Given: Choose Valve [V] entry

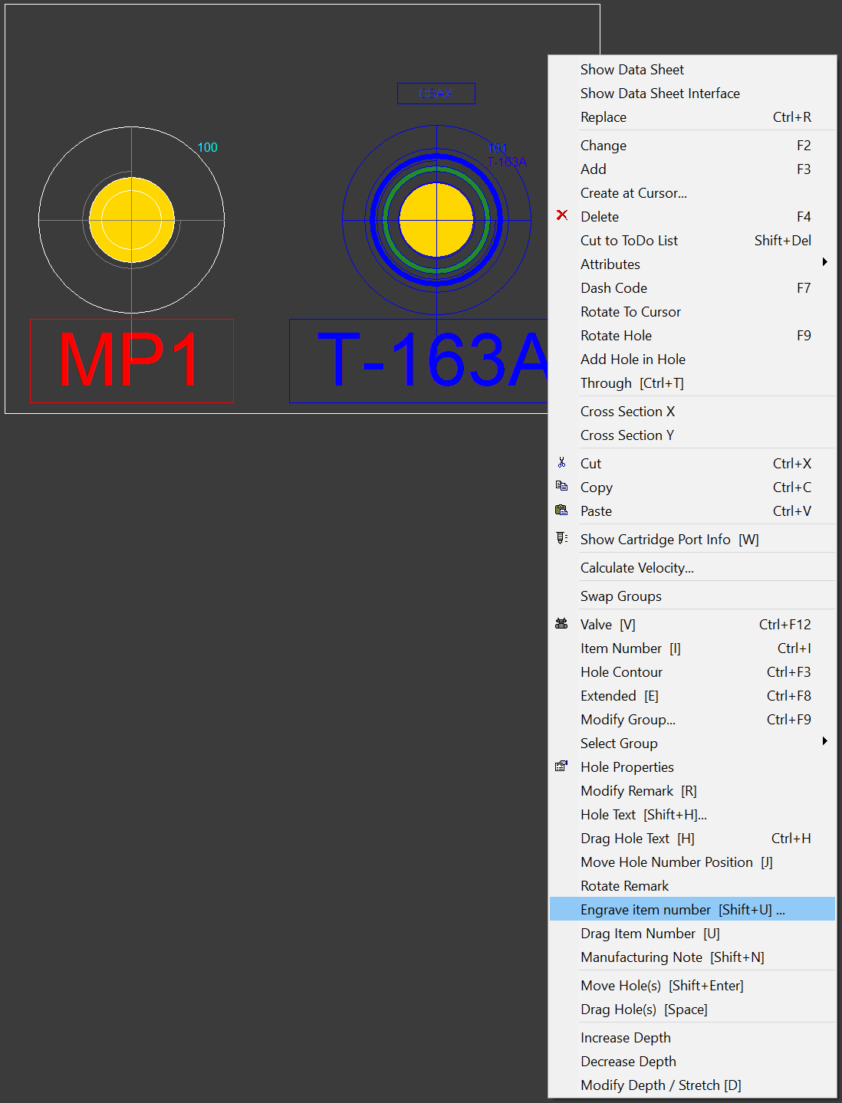Looking at the screenshot, I should [692, 625].
